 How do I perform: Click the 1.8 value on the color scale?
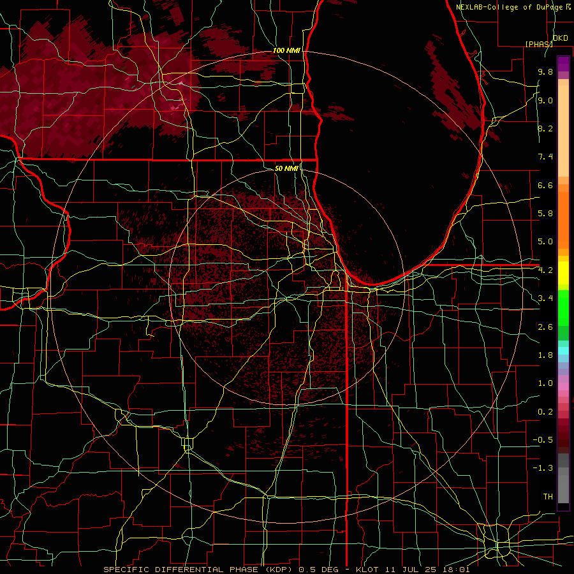click(x=545, y=355)
